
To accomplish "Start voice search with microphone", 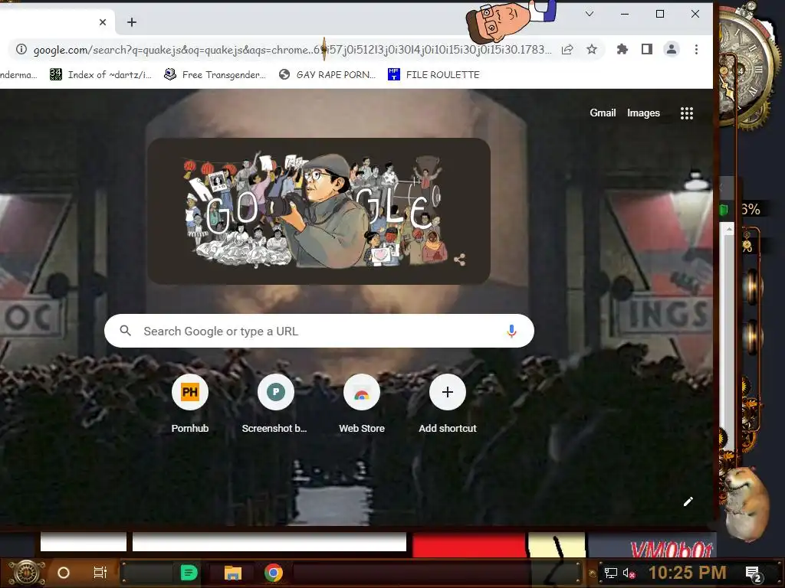I will [511, 331].
